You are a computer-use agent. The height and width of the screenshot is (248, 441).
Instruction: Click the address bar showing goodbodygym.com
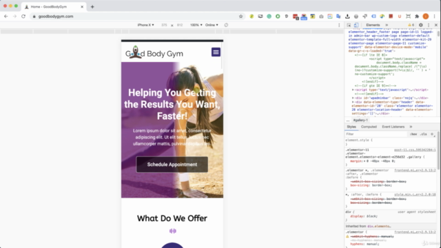tap(138, 17)
